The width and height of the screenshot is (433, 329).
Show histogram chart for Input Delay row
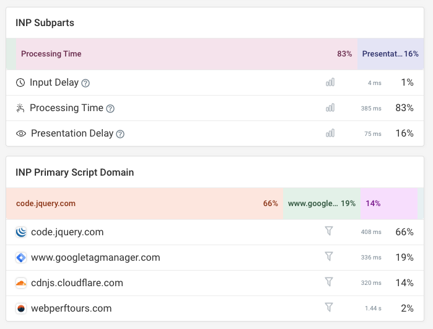pos(330,82)
